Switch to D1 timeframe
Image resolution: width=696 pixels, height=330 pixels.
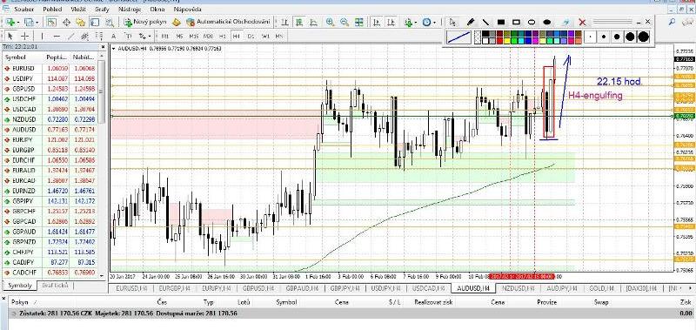click(251, 36)
